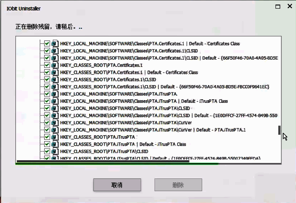The width and height of the screenshot is (296, 203).
Task: Select text HKEY_LOCAL_MACHINE...PTA.iTrusPTA\CurVer Default - PTA.iTrusPTA.1
Action: coord(153,130)
